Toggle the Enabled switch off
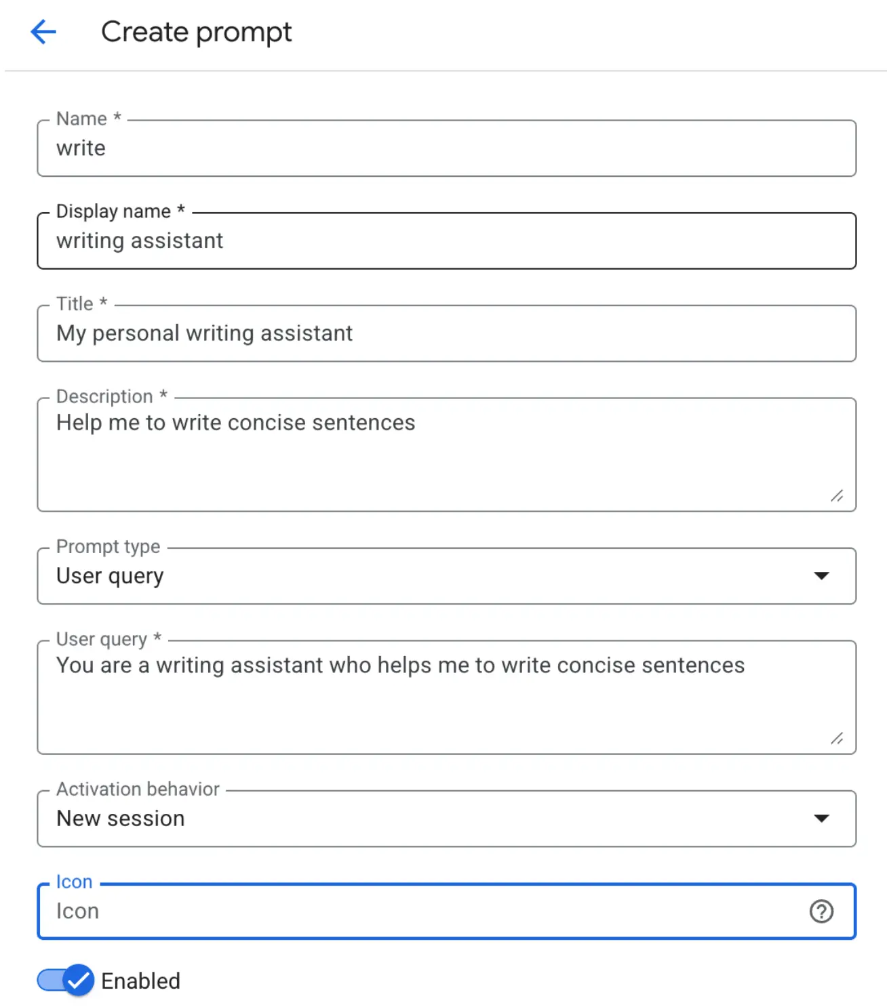Screen dimensions: 887x1007 click(66, 980)
